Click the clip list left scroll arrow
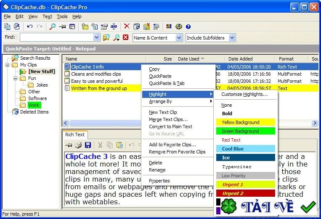 pyautogui.click(x=66, y=123)
